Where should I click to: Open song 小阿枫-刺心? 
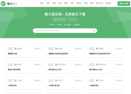click(12, 85)
